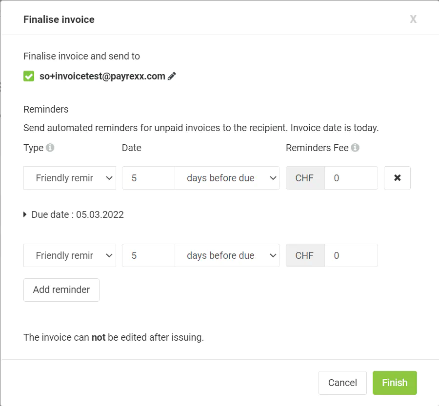439x406 pixels.
Task: Click the Reminders Fee info icon
Action: point(355,148)
